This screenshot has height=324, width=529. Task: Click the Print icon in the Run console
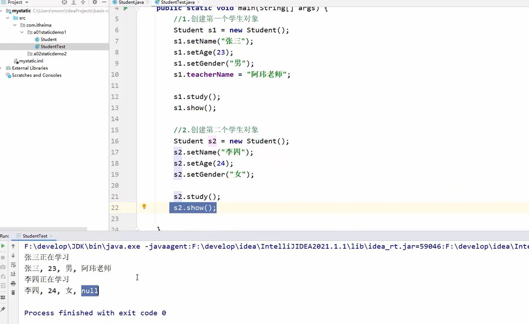point(13,283)
